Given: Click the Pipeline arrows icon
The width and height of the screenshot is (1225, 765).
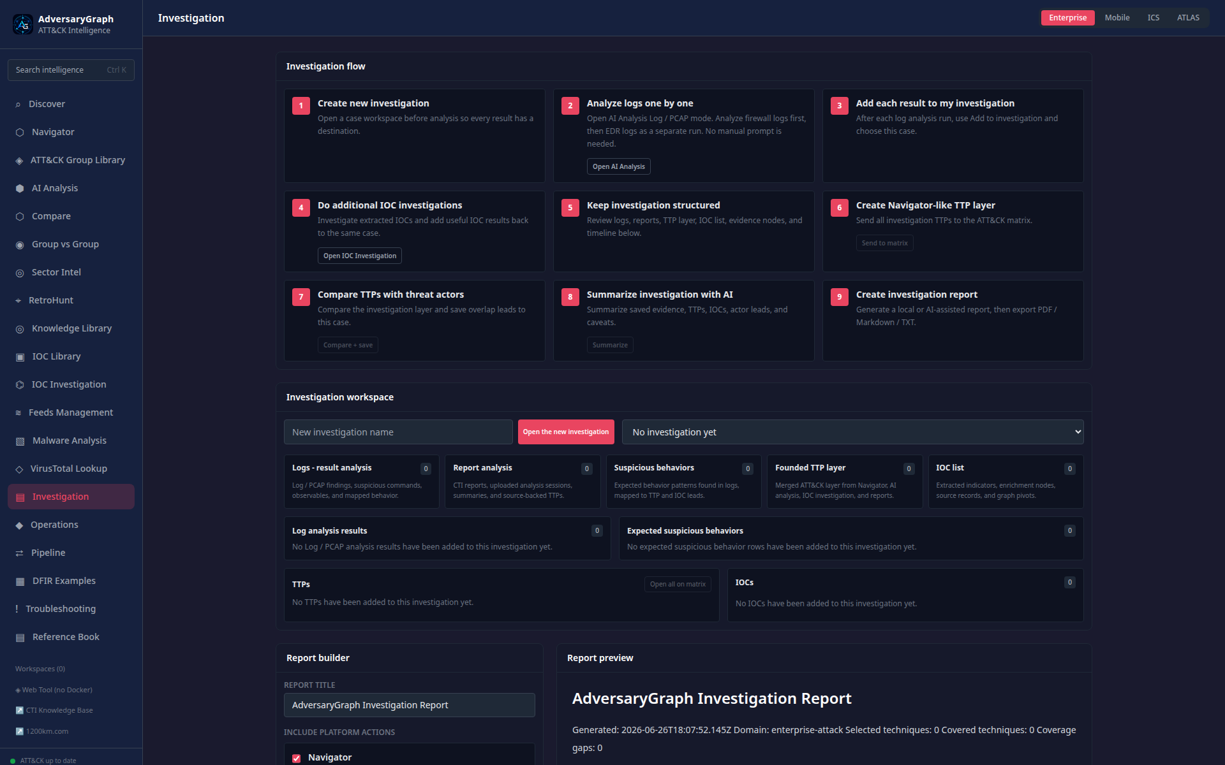Looking at the screenshot, I should click(x=19, y=553).
